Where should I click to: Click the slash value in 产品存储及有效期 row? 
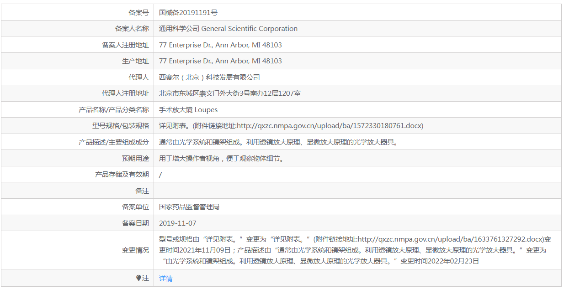click(x=160, y=174)
